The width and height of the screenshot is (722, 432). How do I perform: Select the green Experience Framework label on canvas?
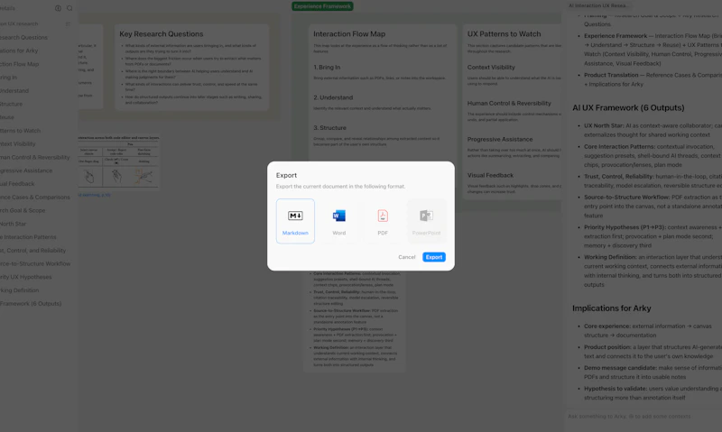click(322, 6)
